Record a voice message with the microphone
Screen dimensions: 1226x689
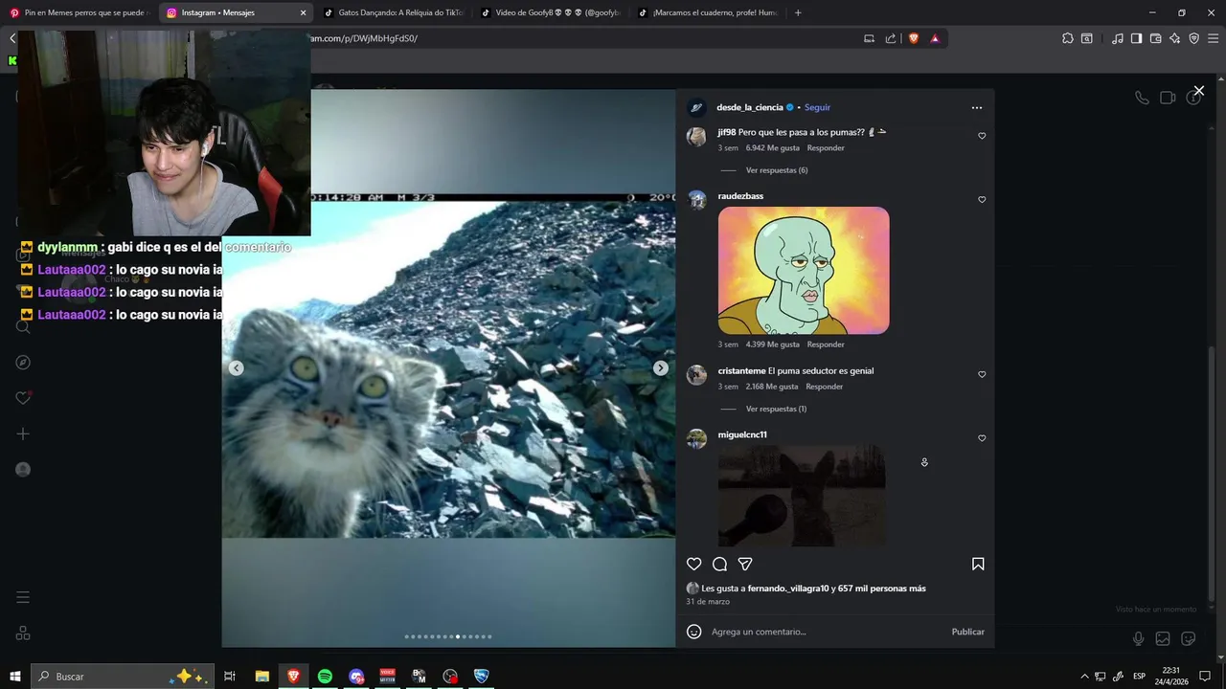pos(1138,638)
